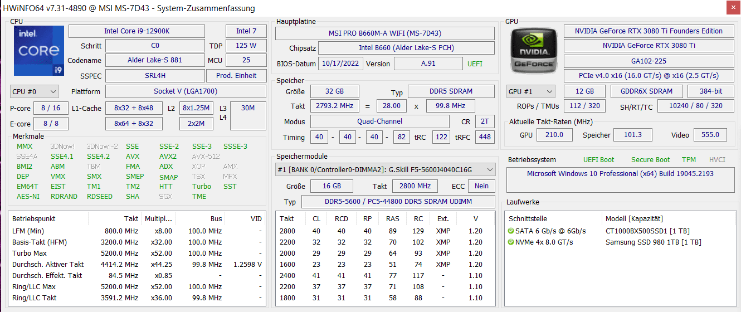
Task: Click the 12 GB video memory field
Action: tap(584, 91)
